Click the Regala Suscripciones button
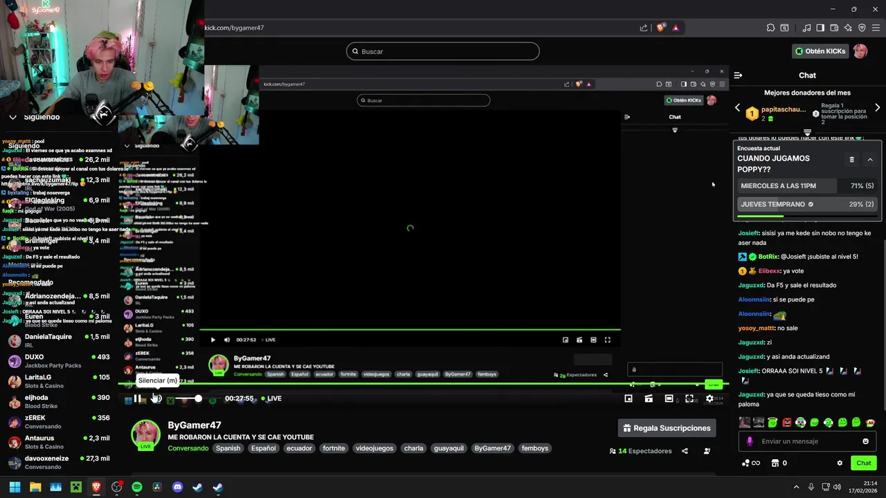 point(667,428)
